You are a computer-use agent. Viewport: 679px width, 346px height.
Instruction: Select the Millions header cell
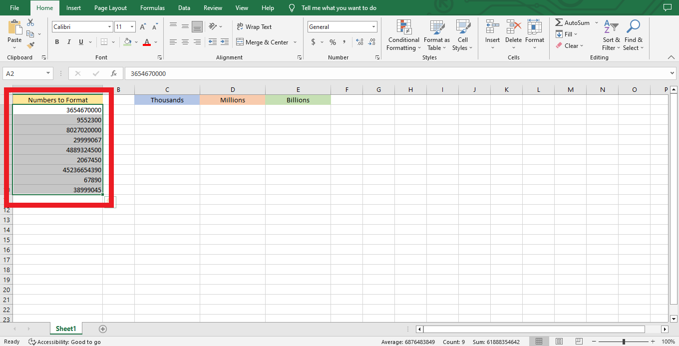tap(232, 99)
